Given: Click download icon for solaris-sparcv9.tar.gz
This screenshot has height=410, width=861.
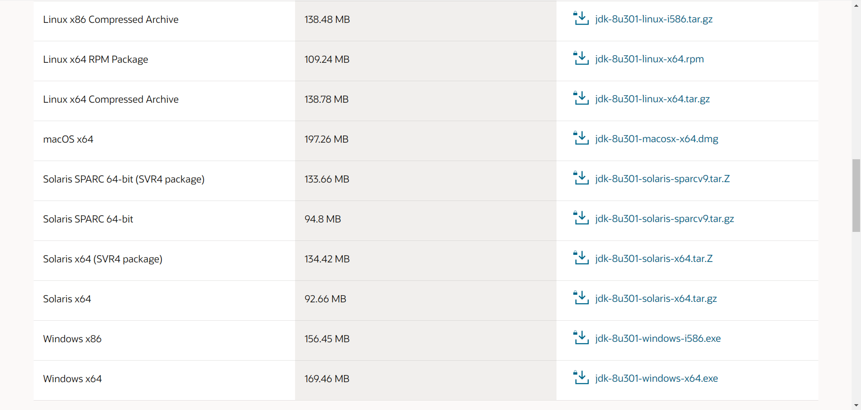Looking at the screenshot, I should point(581,218).
